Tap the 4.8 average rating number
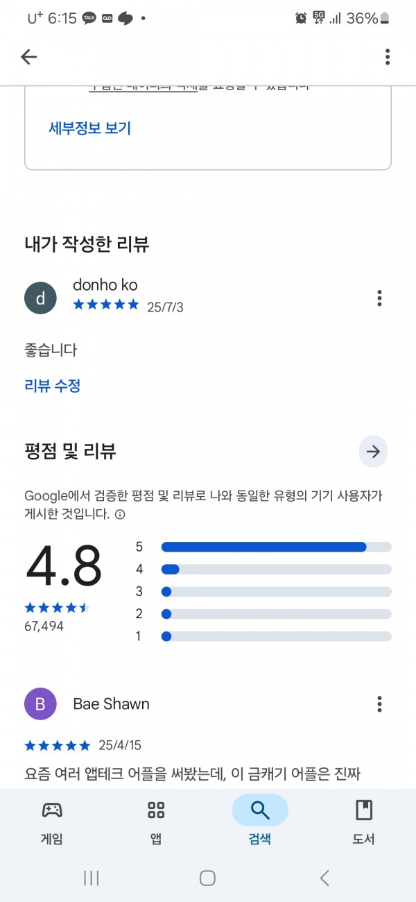416x902 pixels. click(x=64, y=565)
